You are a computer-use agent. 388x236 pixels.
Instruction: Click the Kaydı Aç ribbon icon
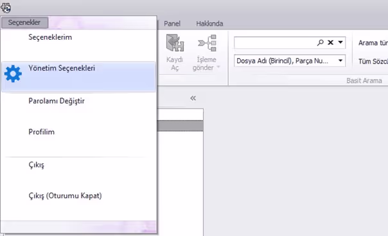coord(175,43)
